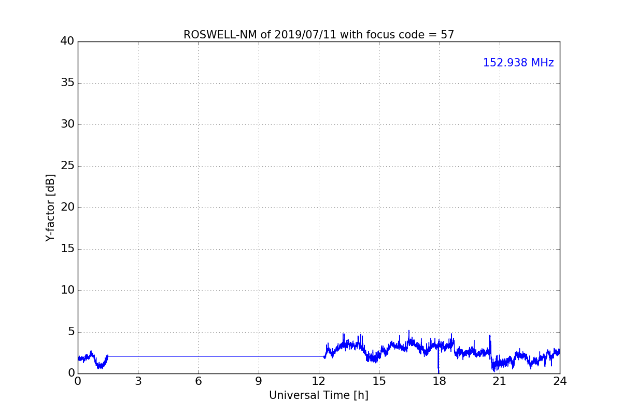Viewport: 622px width, 415px height.
Task: Click the x-axis tick label 24
Action: (560, 381)
